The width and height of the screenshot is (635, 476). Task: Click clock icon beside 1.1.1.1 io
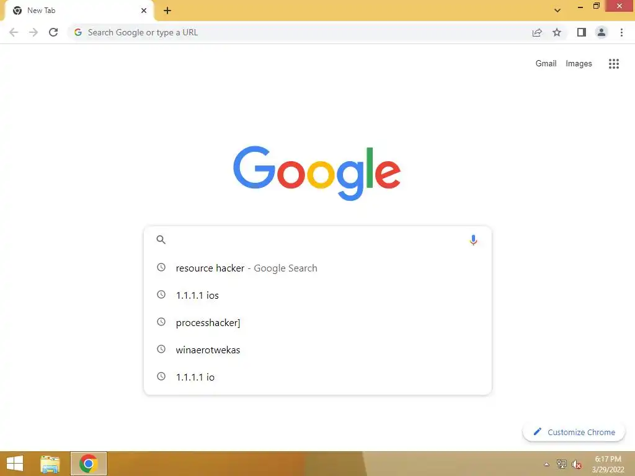coord(161,376)
